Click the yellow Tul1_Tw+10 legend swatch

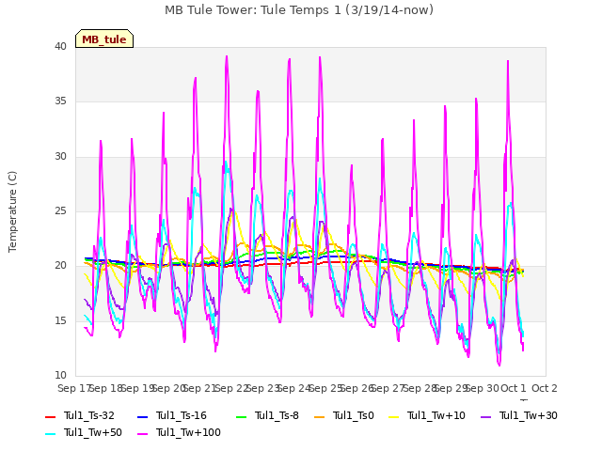click(394, 416)
